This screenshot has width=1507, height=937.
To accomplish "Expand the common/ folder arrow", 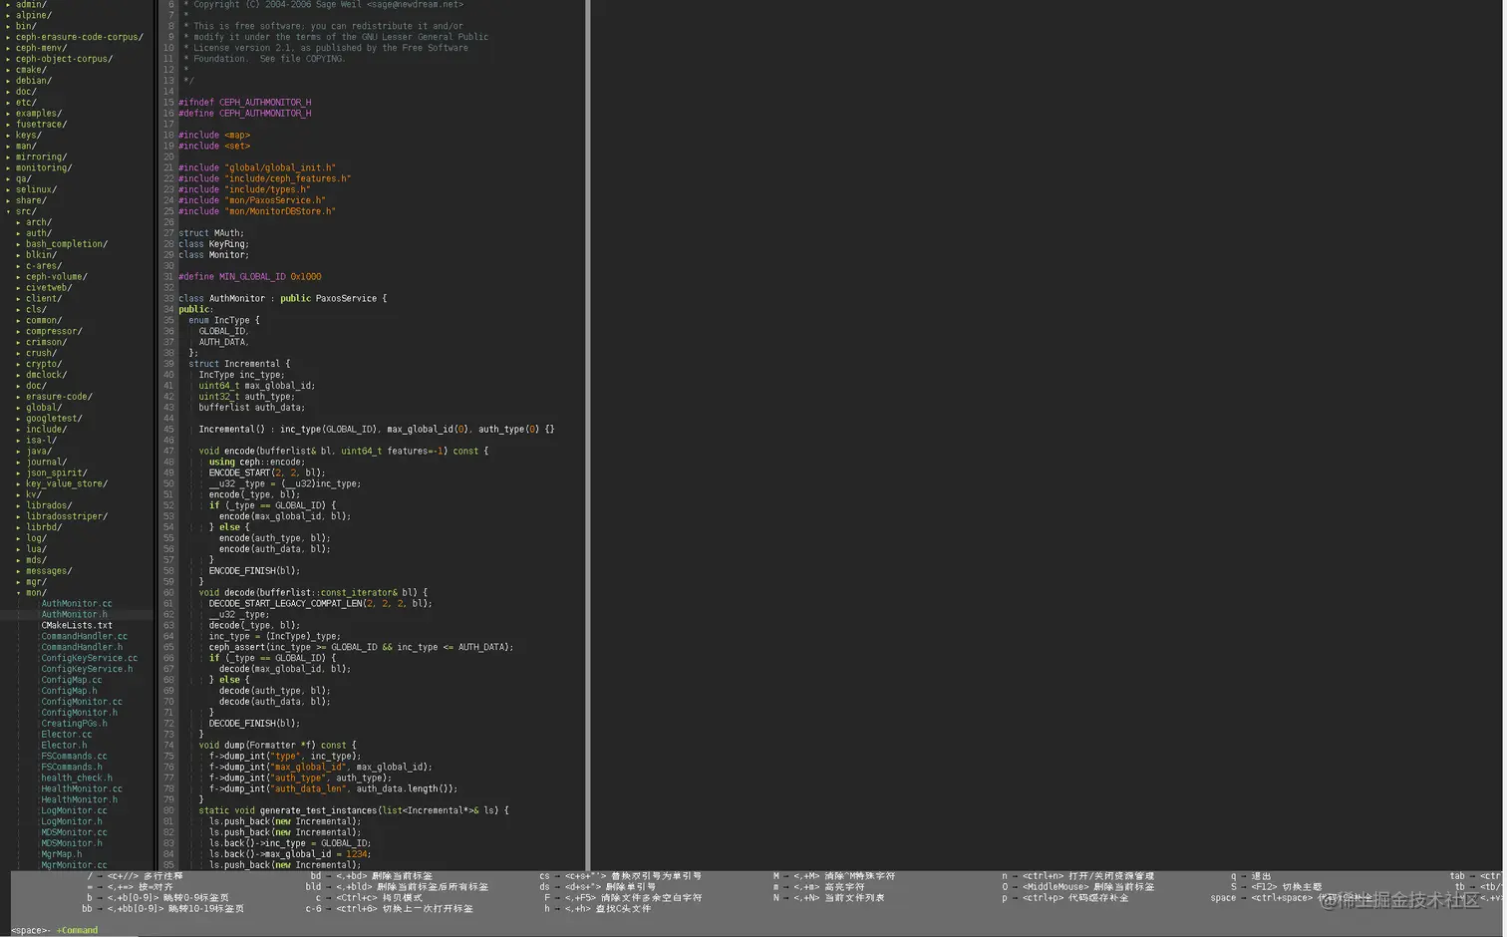I will pyautogui.click(x=18, y=320).
